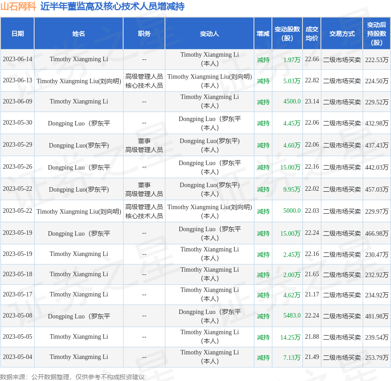
Task: Click the holdings value 229.97万
Action: (377, 211)
